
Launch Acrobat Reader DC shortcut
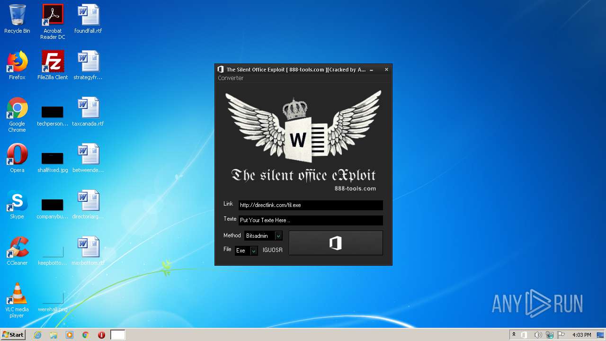click(53, 22)
